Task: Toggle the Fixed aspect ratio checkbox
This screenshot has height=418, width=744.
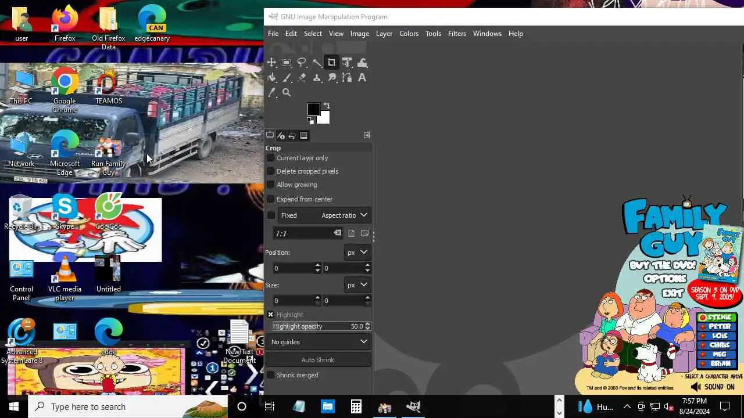Action: (x=271, y=215)
